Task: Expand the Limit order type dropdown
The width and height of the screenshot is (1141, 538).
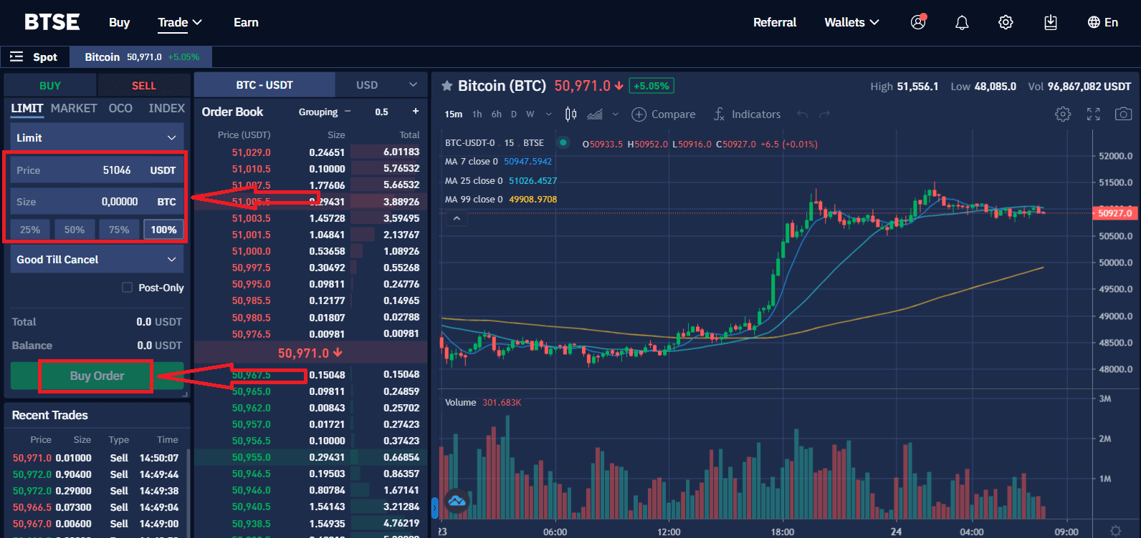Action: coord(97,137)
